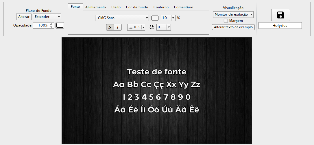Go to the Contorno tab

161,7
